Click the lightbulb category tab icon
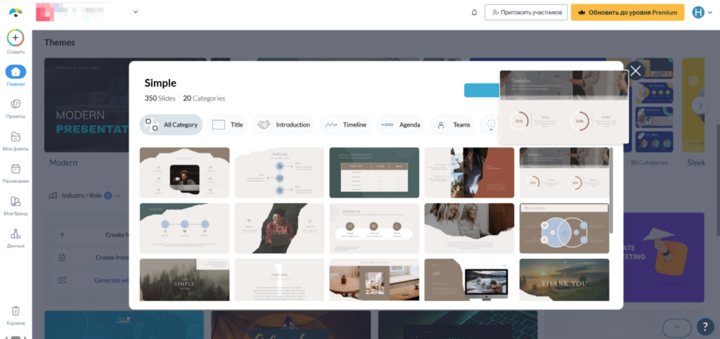The image size is (720, 339). point(491,124)
